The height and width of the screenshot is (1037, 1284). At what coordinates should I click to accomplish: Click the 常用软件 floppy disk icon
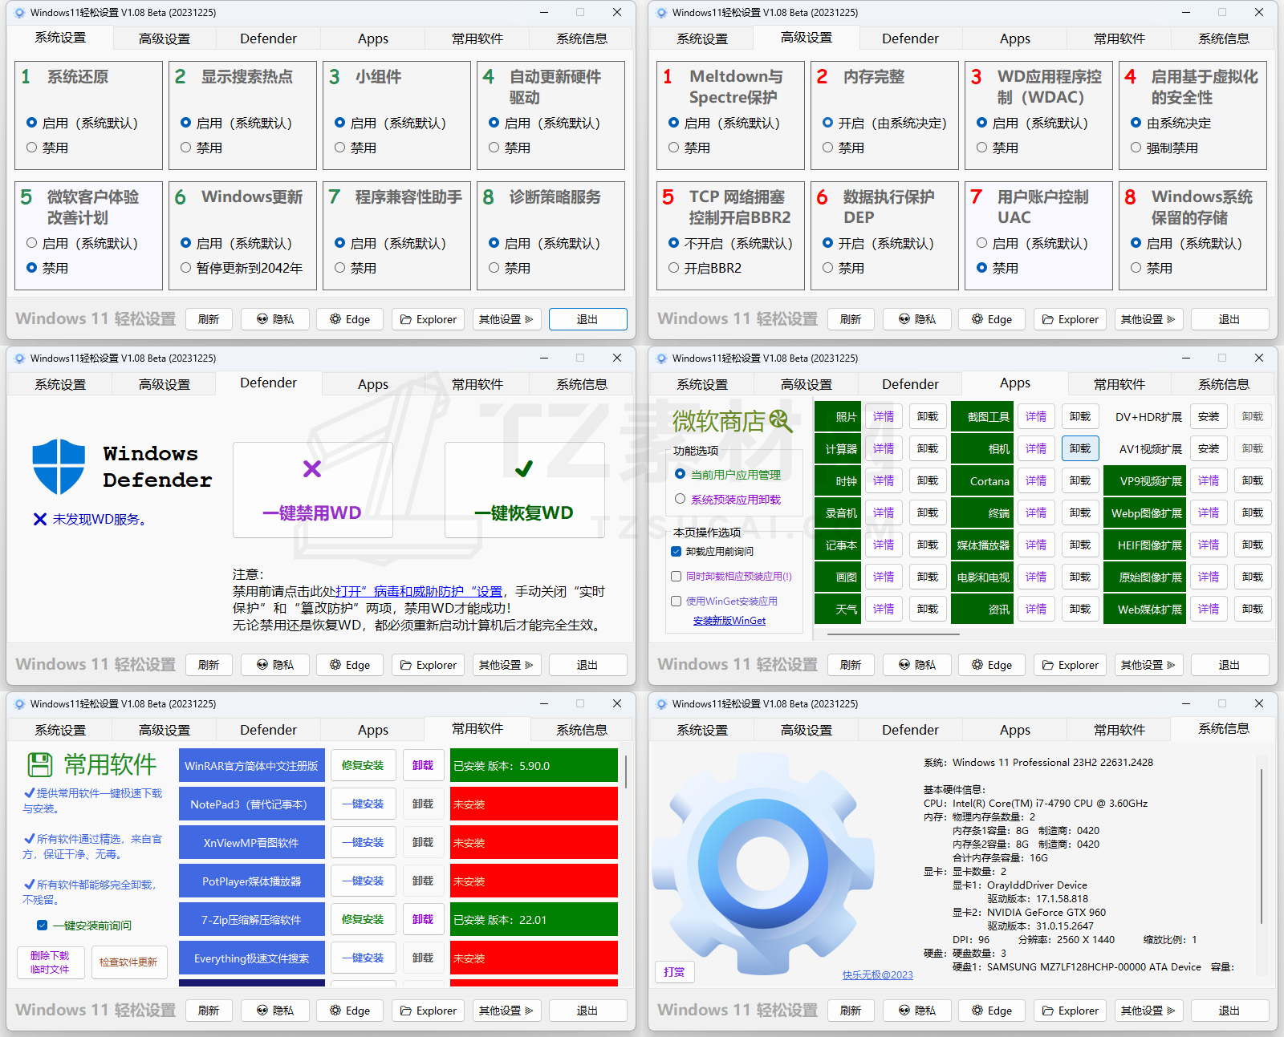40,764
